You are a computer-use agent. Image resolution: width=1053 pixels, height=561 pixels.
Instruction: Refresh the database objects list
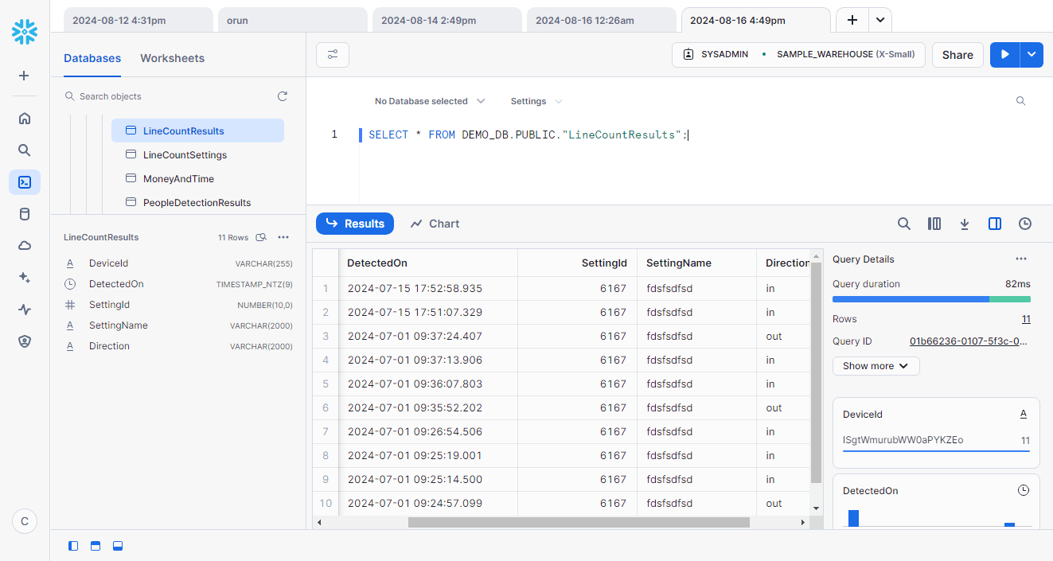[282, 96]
